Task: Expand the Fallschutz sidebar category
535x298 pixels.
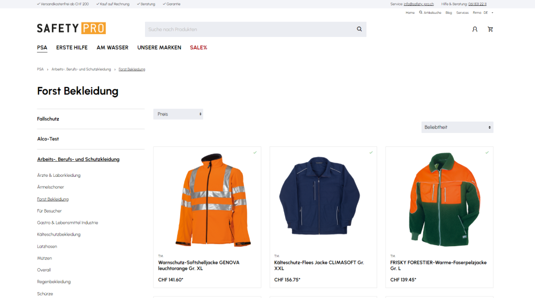Action: click(48, 119)
